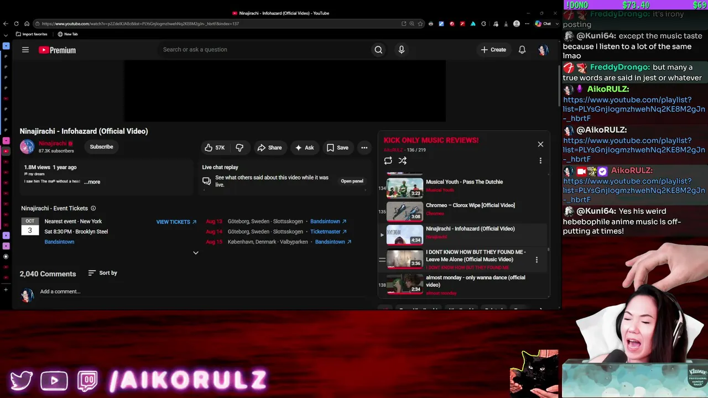Image resolution: width=708 pixels, height=398 pixels.
Task: Open browser downloads
Action: click(506, 24)
